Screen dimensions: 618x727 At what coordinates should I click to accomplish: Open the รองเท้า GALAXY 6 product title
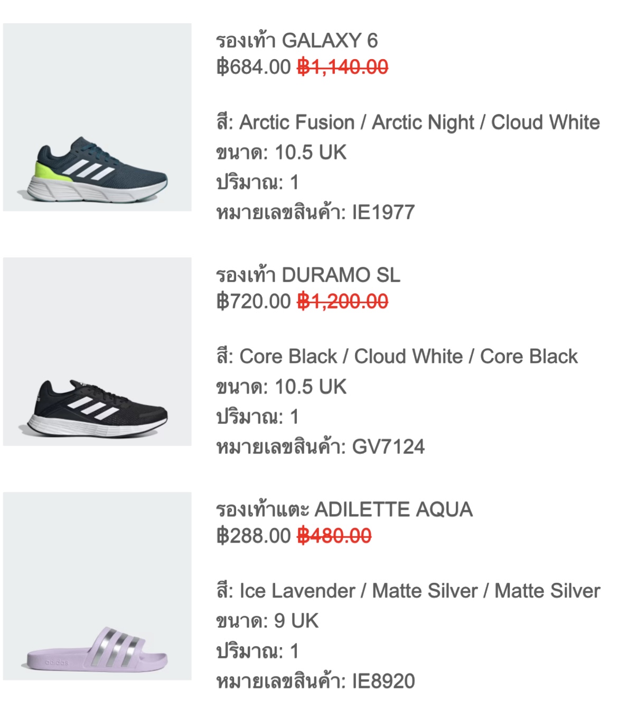(297, 41)
